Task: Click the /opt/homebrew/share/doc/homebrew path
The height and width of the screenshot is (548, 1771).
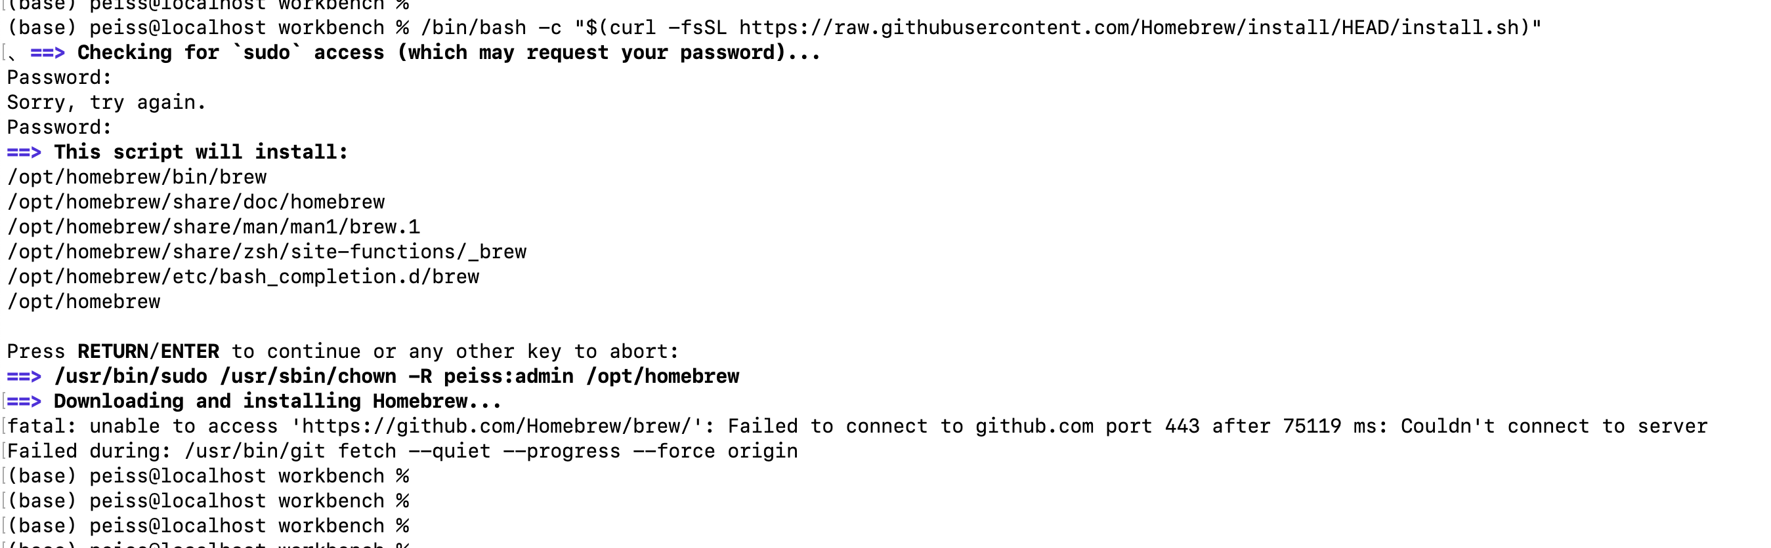Action: (196, 202)
